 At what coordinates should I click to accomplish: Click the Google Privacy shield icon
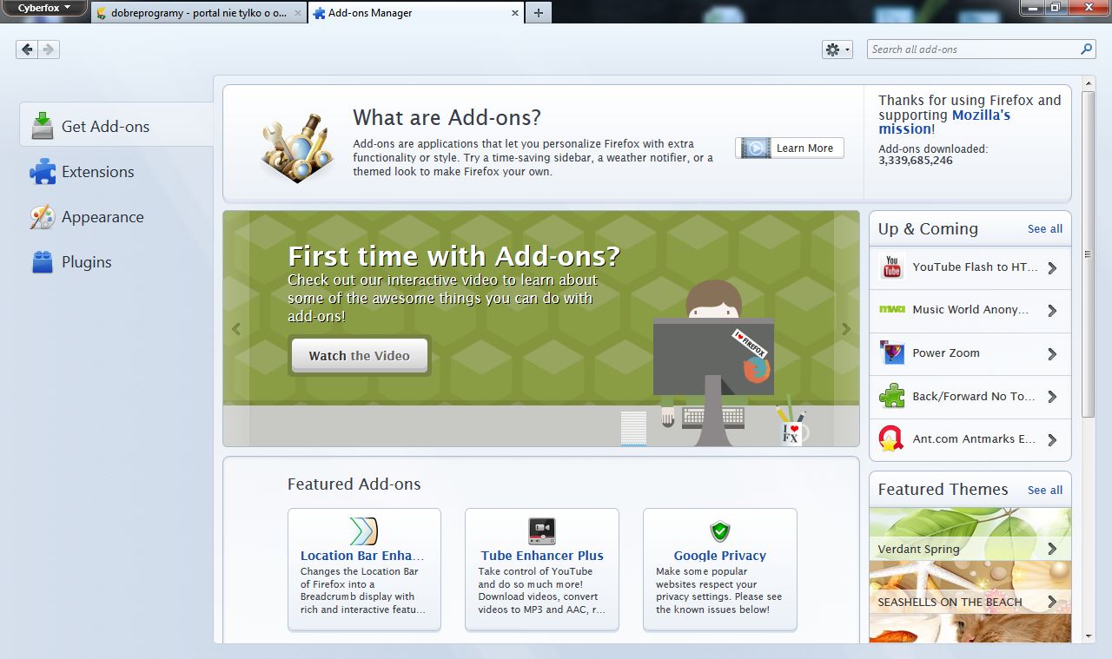(x=719, y=531)
